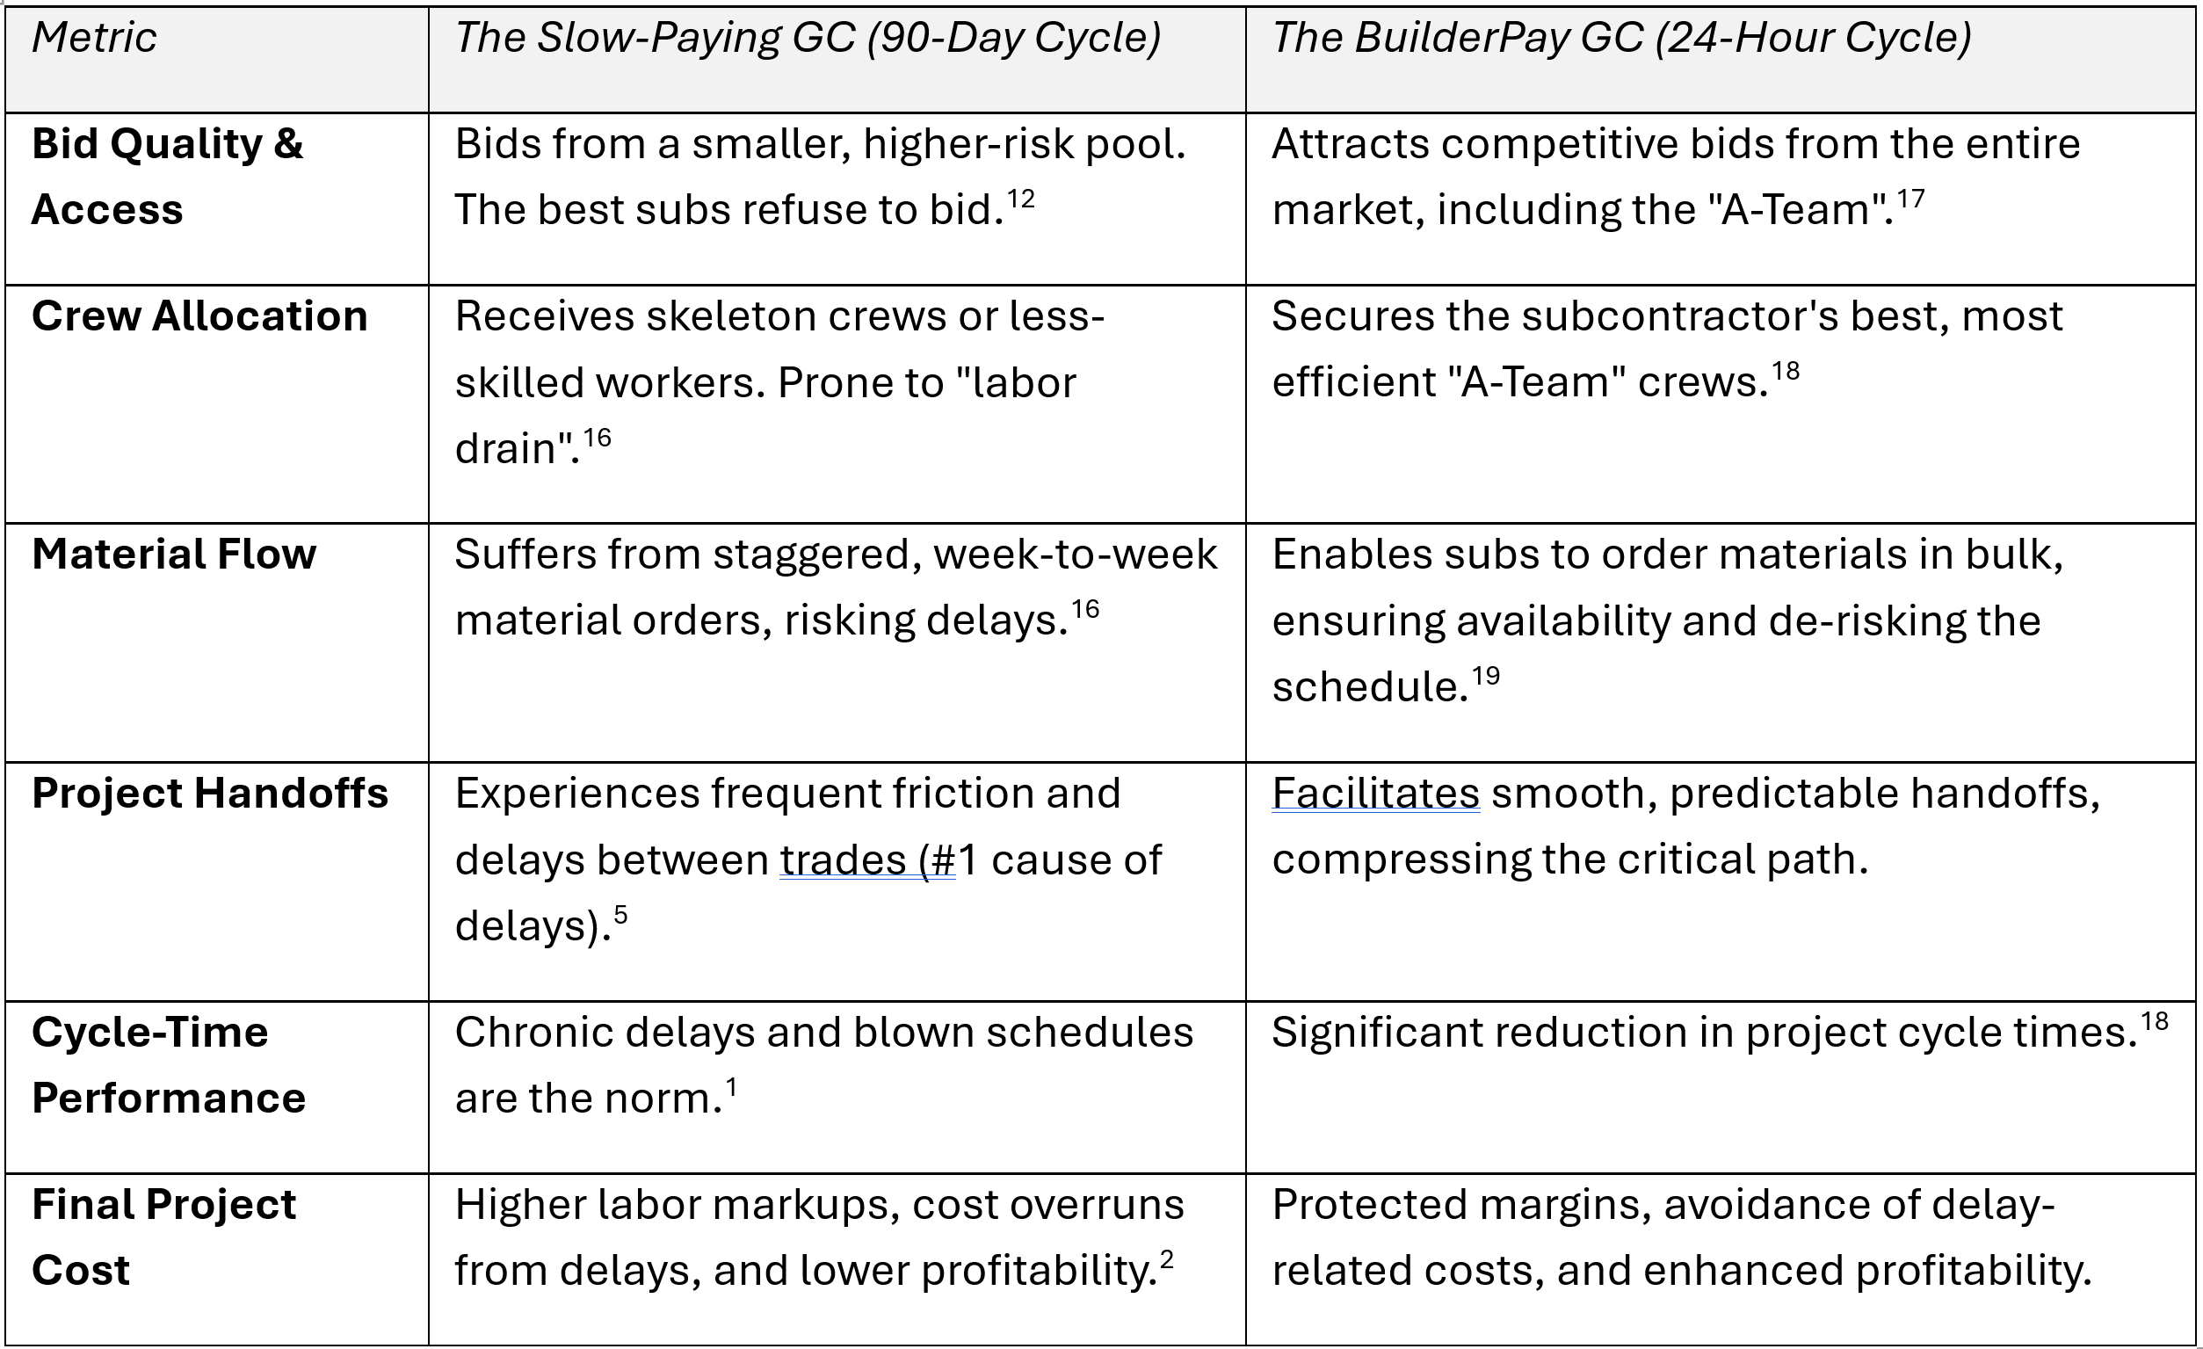Click the "BuilderPay GC (24-Hour Cycle)" header
This screenshot has height=1349, width=2203.
(x=1621, y=39)
